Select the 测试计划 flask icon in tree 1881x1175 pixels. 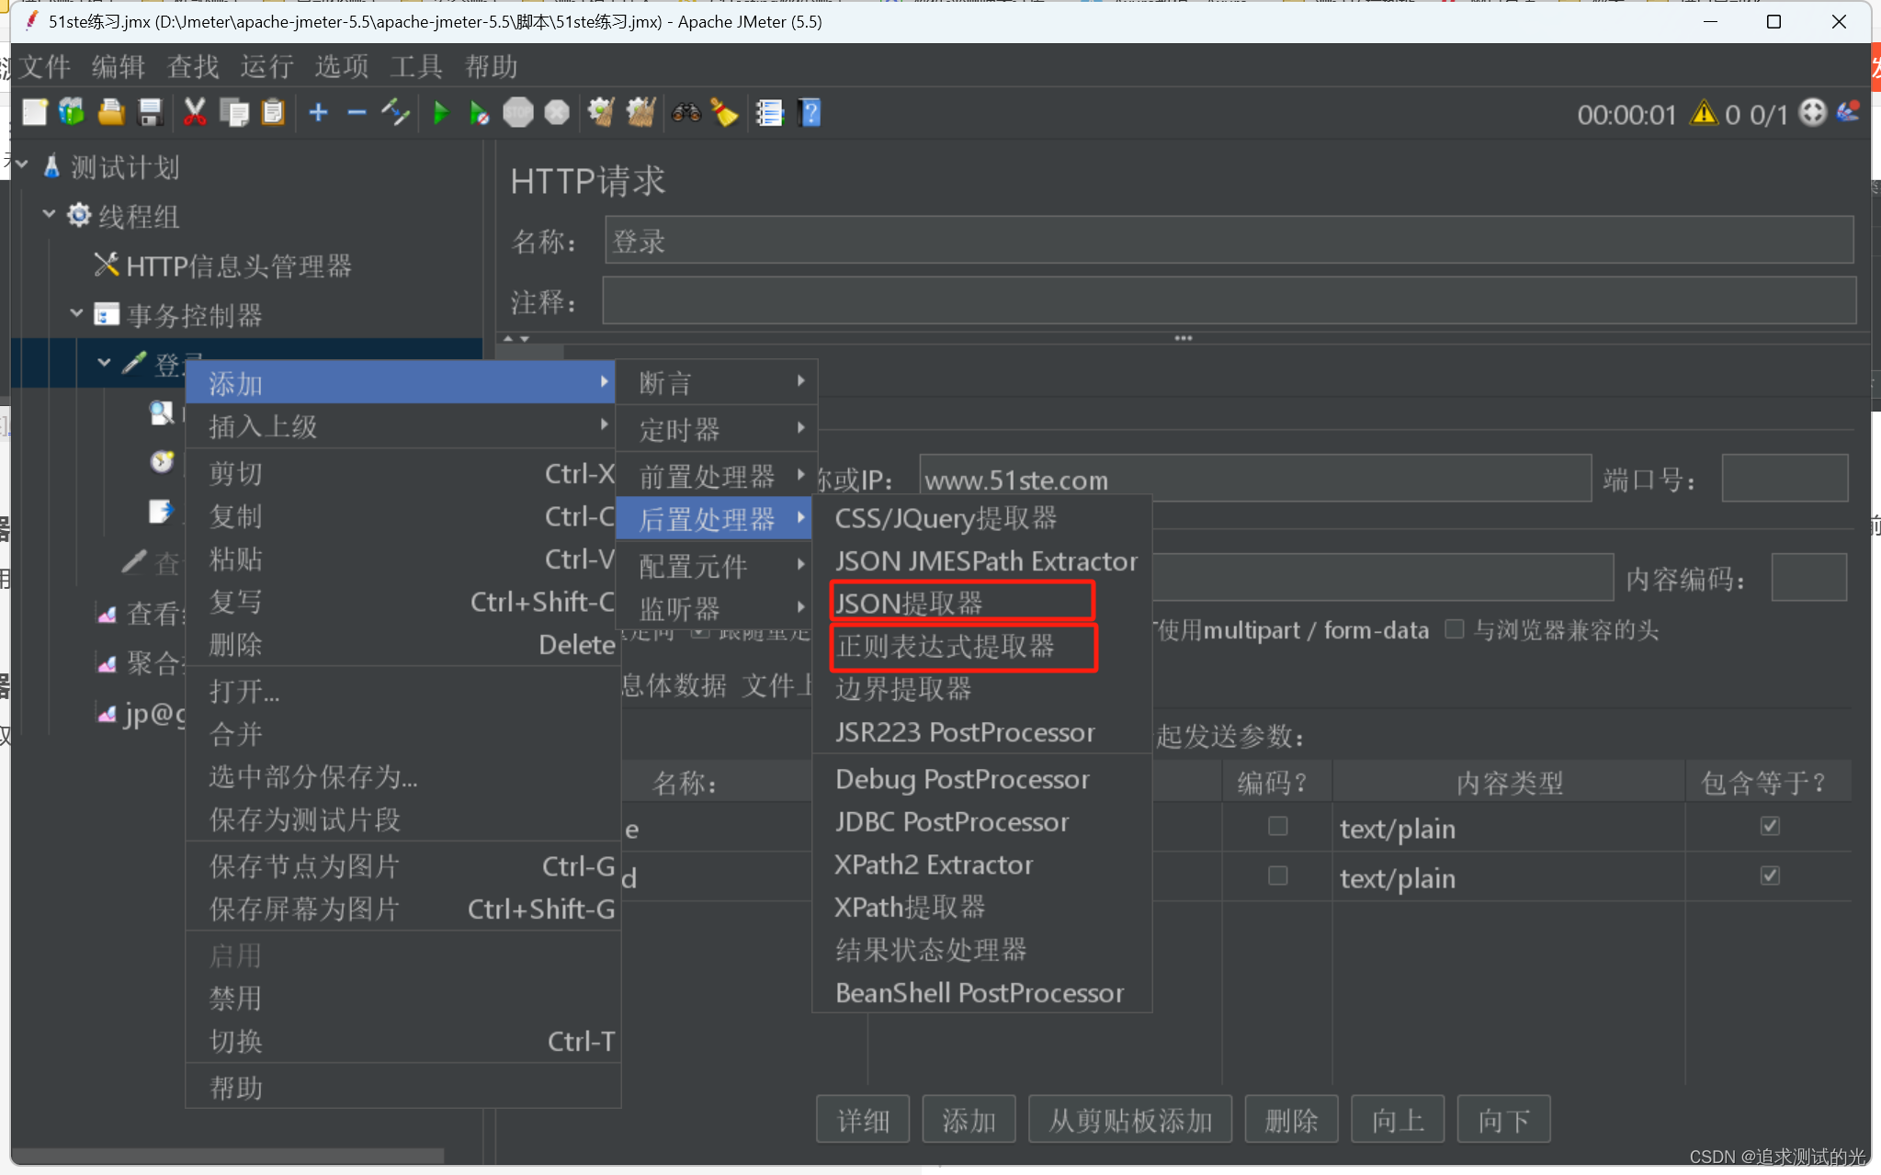coord(52,166)
